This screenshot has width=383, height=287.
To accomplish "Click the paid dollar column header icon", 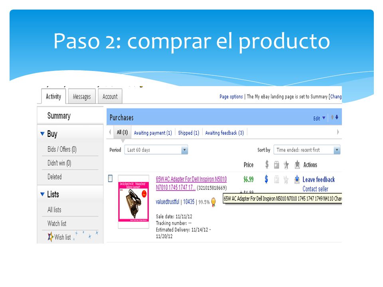I will [267, 165].
